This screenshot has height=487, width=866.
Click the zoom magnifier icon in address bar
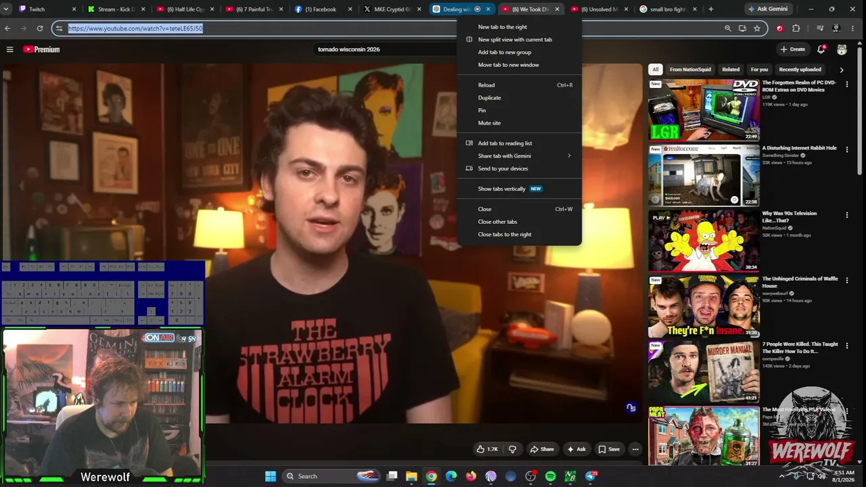[728, 28]
